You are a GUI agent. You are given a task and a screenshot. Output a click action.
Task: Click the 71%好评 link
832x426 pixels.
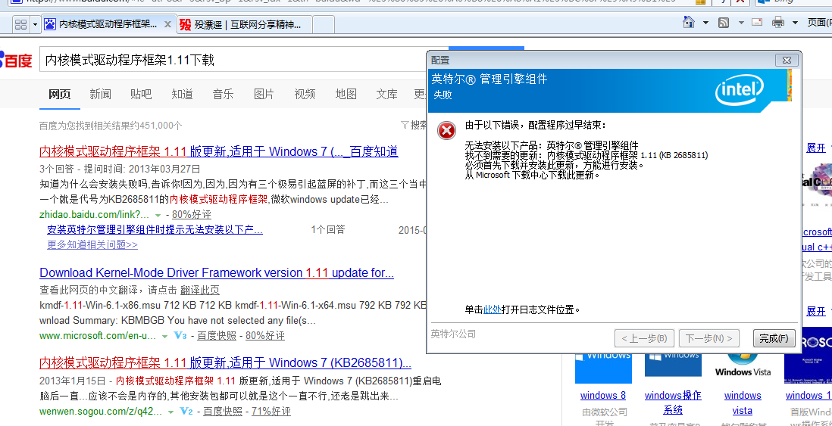coord(271,412)
